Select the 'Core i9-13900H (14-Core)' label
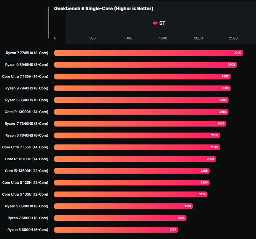256x239 pixels. (27, 112)
